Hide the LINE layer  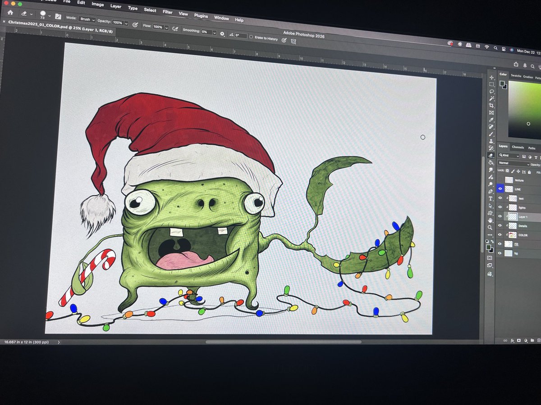tap(500, 189)
